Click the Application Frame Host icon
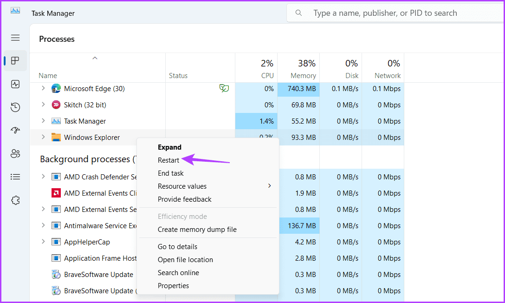 [56, 258]
